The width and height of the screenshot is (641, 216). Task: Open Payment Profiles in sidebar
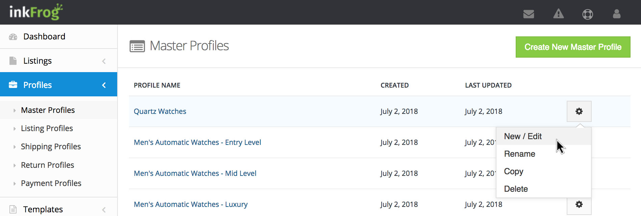point(51,183)
